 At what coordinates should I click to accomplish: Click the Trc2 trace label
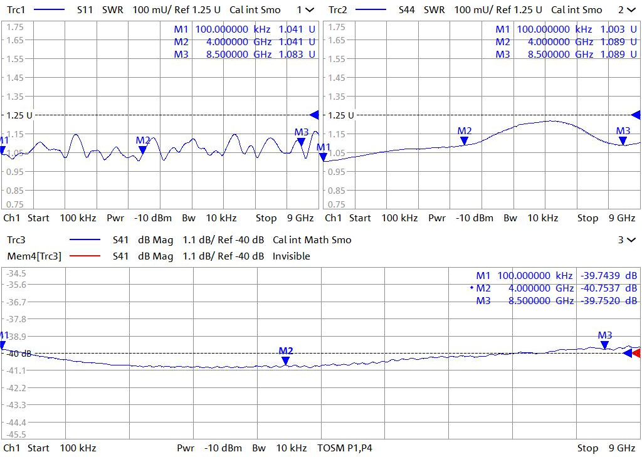point(337,10)
